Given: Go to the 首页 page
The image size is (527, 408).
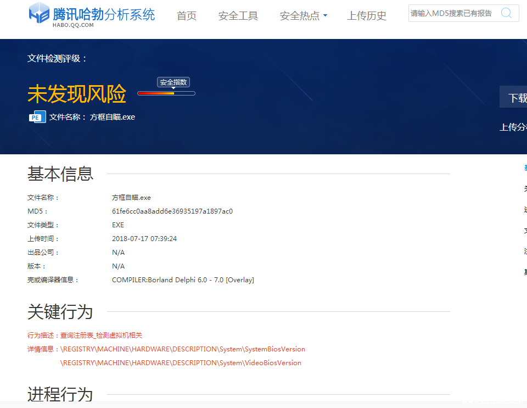Looking at the screenshot, I should [x=187, y=16].
